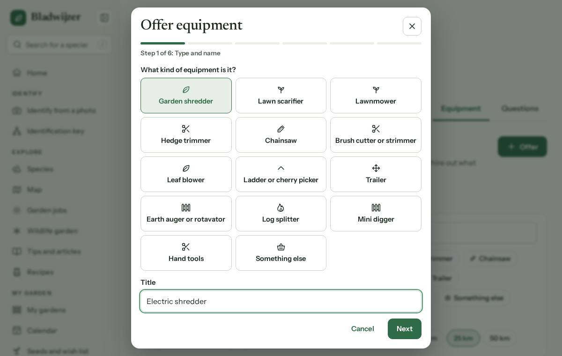
Task: Select Garden shredder equipment type
Action: [x=186, y=96]
